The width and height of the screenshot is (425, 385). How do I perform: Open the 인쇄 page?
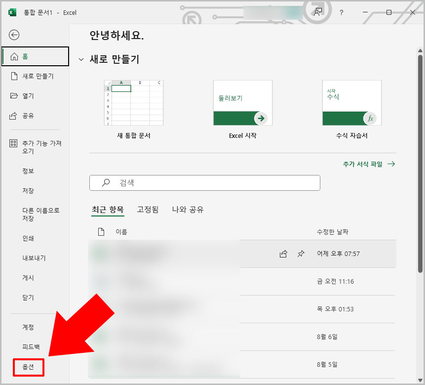point(28,238)
